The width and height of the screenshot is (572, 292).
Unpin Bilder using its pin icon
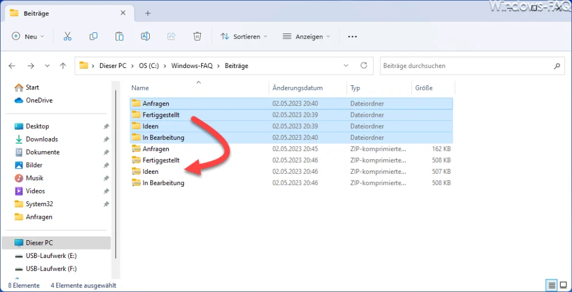[106, 166]
